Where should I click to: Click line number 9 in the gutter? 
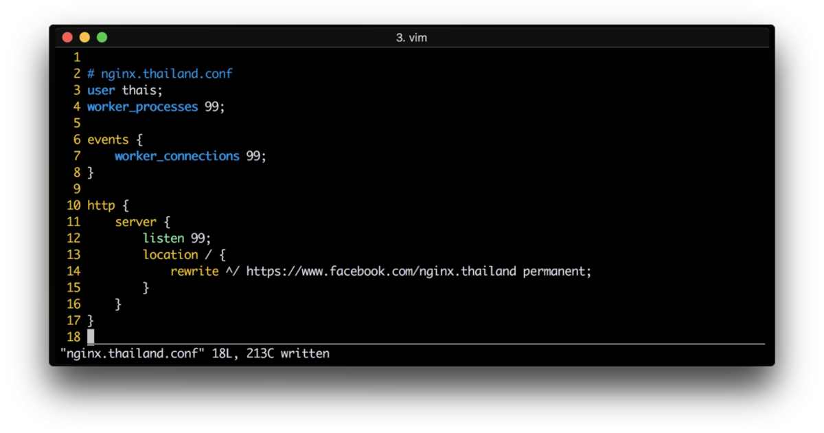(77, 189)
